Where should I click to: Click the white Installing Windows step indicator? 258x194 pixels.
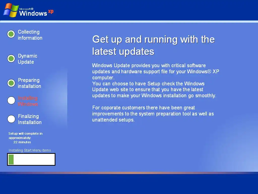(x=11, y=101)
